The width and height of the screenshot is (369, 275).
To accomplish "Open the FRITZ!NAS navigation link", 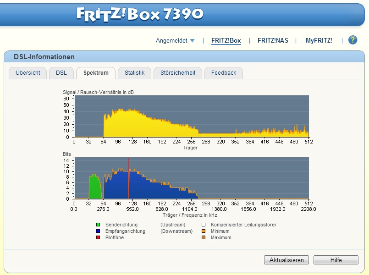I will (x=273, y=40).
